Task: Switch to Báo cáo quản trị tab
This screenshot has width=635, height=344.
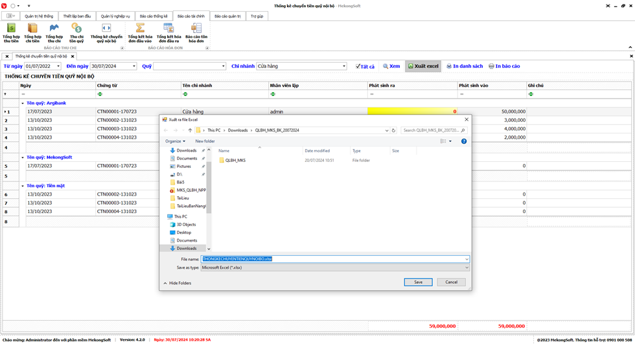Action: pos(227,16)
